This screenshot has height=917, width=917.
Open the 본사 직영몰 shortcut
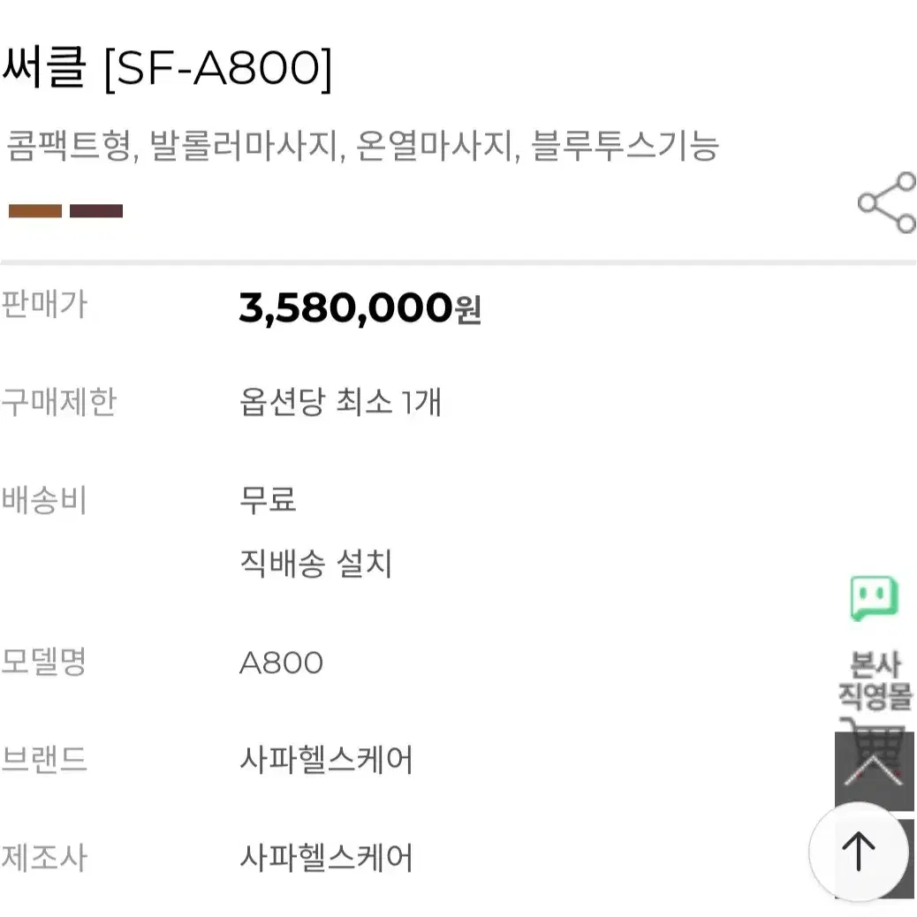point(875,680)
